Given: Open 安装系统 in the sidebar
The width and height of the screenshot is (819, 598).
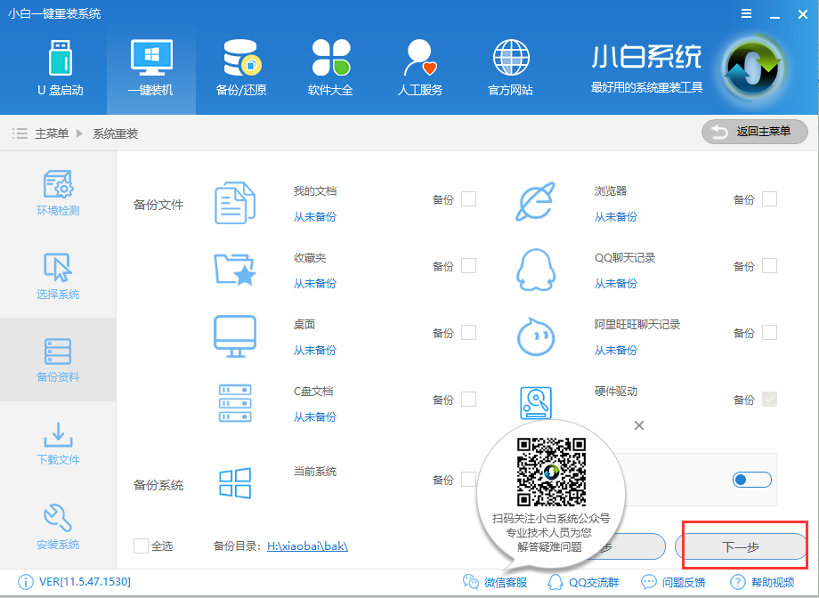Looking at the screenshot, I should coord(57,525).
